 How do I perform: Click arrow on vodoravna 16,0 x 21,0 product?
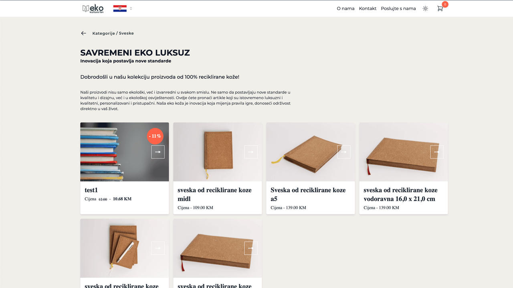click(437, 152)
